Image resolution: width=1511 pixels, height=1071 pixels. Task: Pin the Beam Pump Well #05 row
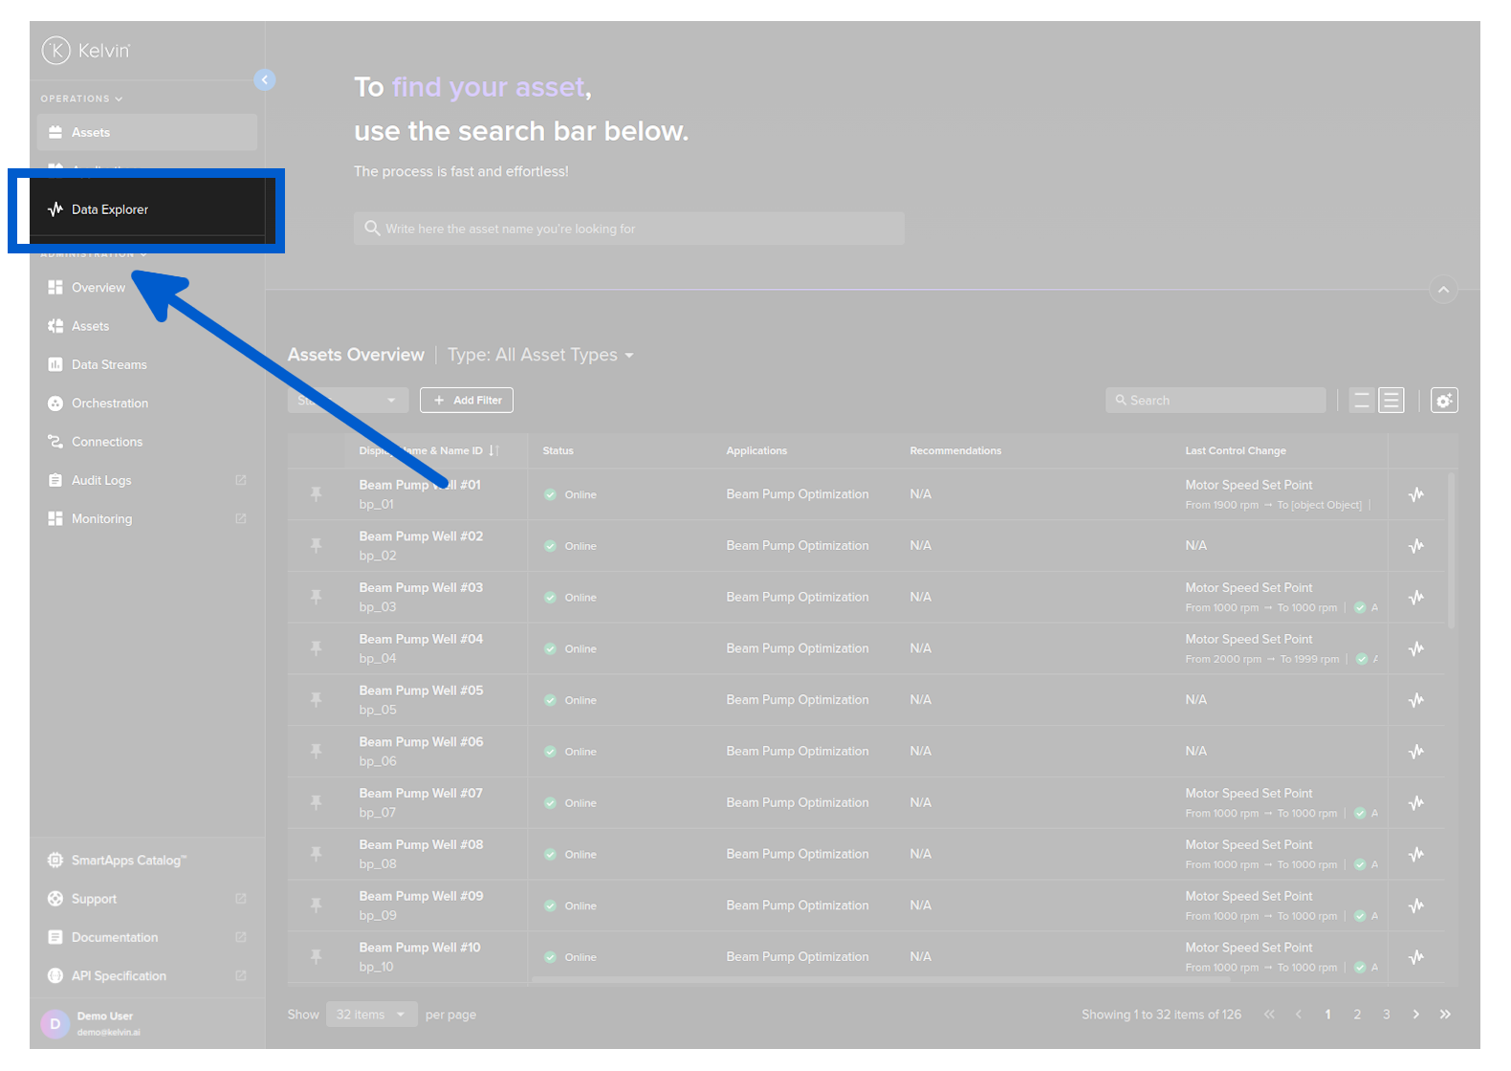coord(316,700)
